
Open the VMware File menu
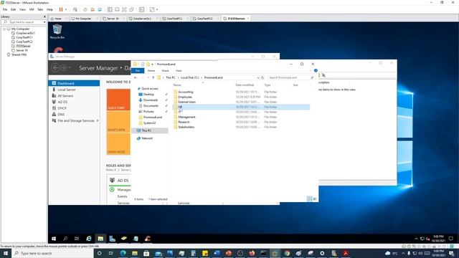pos(5,9)
